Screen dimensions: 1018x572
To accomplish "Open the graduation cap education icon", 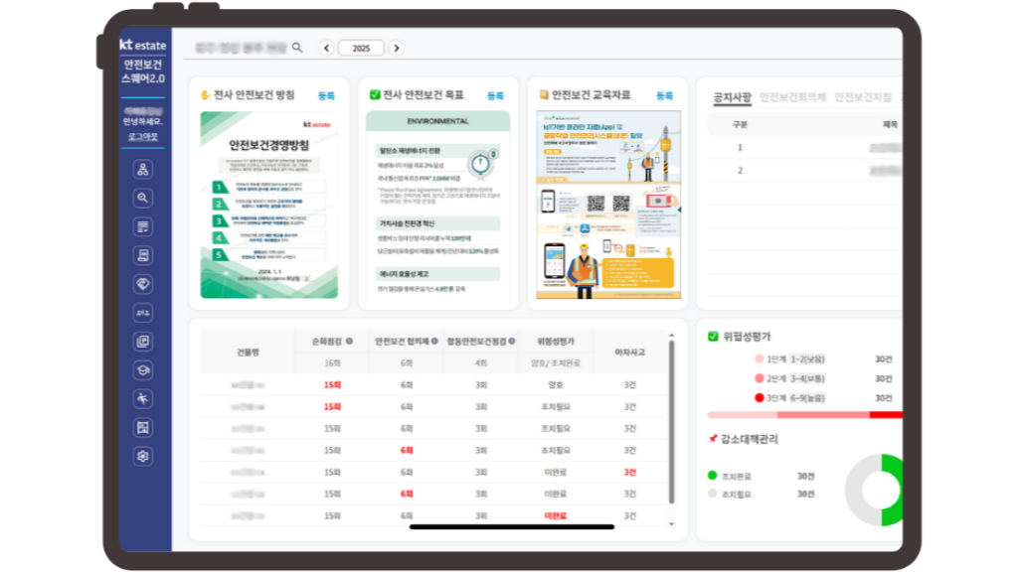I will coord(143,369).
